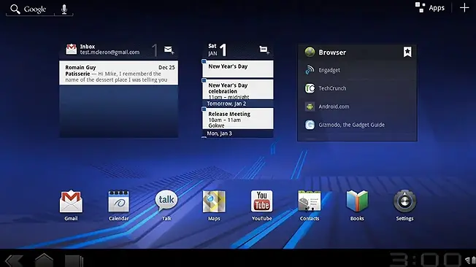
Task: Tap the plus to customize home screen
Action: coord(464,7)
